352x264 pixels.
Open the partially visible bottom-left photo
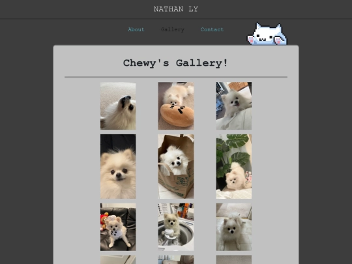(118, 259)
